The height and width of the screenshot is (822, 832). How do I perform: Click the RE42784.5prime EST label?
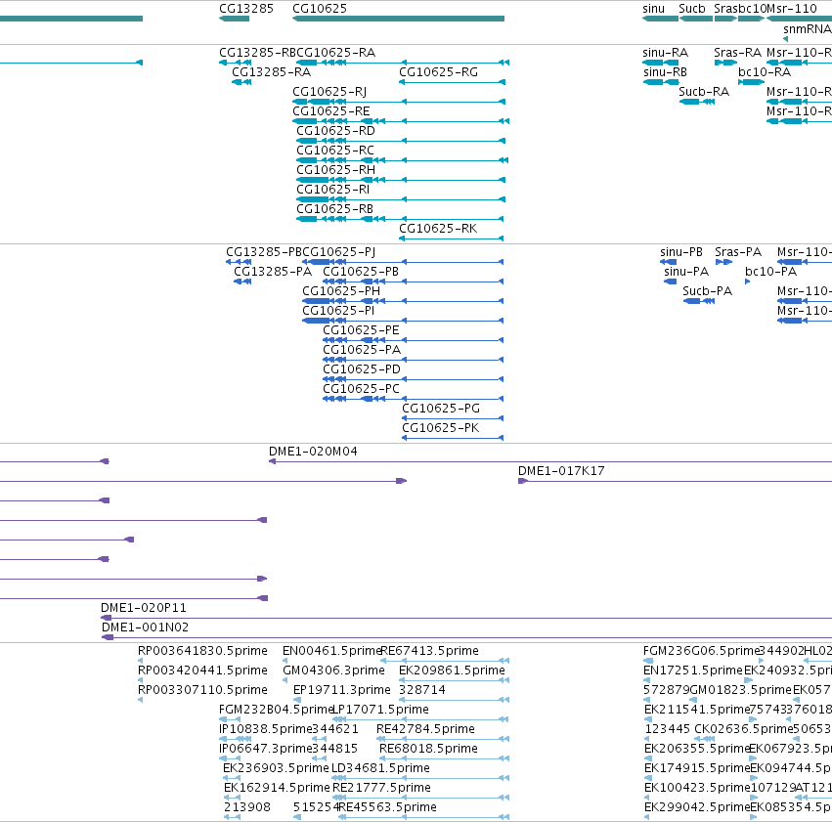(x=425, y=729)
